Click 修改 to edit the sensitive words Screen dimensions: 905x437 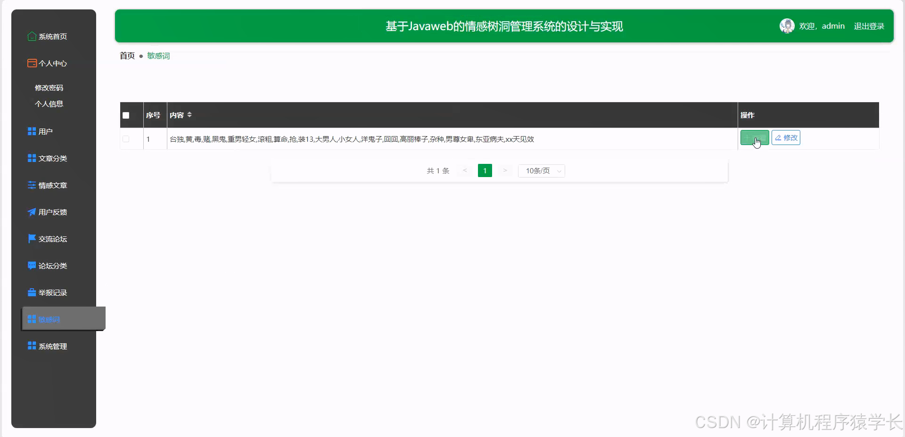785,138
